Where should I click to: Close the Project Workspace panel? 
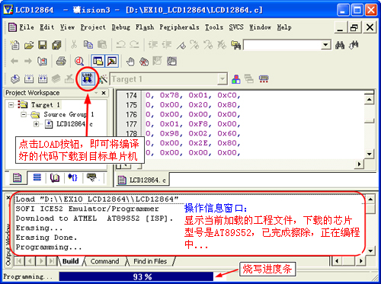tap(104, 93)
